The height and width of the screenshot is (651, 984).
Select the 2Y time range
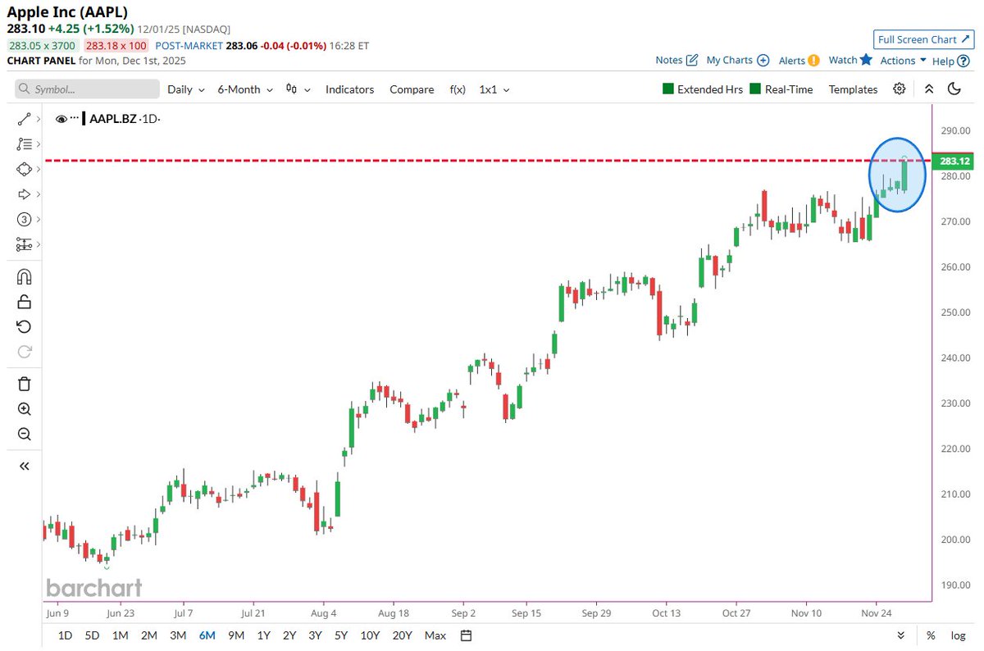point(289,635)
